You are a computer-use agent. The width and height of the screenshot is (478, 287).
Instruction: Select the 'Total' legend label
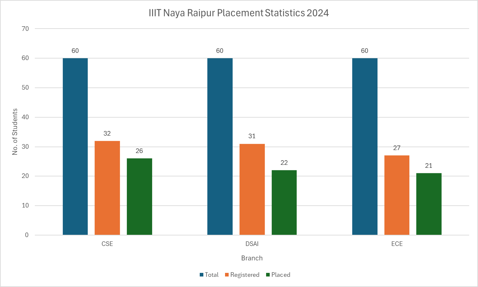[x=212, y=275]
